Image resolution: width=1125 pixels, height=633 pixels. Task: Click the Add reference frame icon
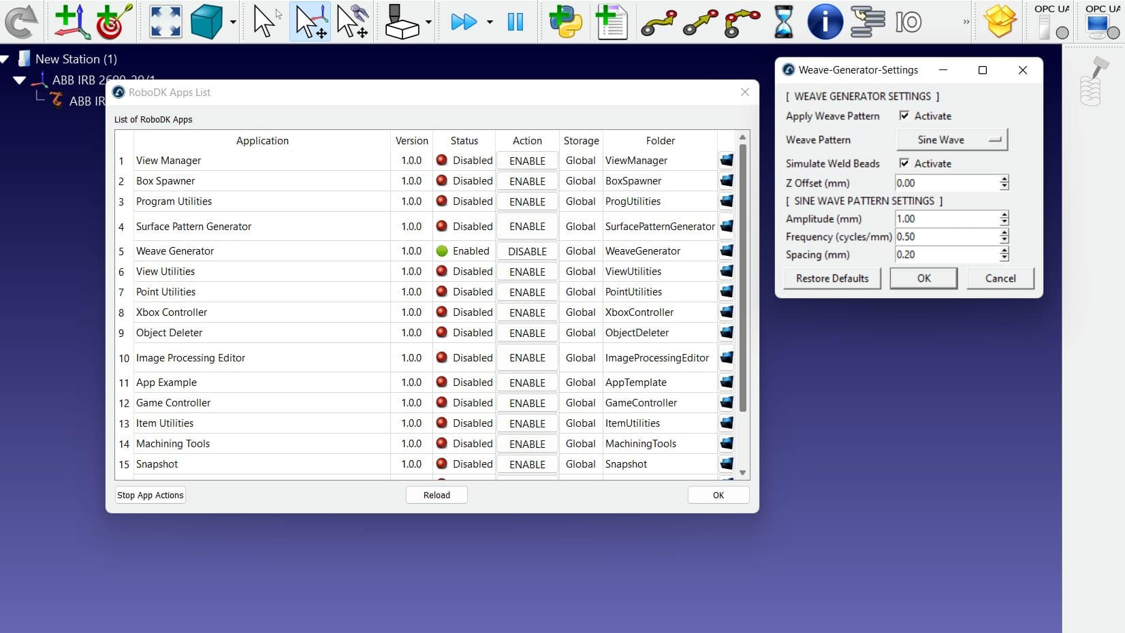tap(71, 21)
